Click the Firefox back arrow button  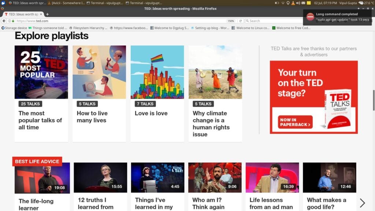pyautogui.click(x=4, y=21)
